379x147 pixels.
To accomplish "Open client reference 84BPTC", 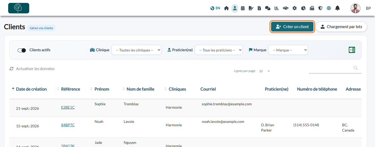I will coord(68,125).
